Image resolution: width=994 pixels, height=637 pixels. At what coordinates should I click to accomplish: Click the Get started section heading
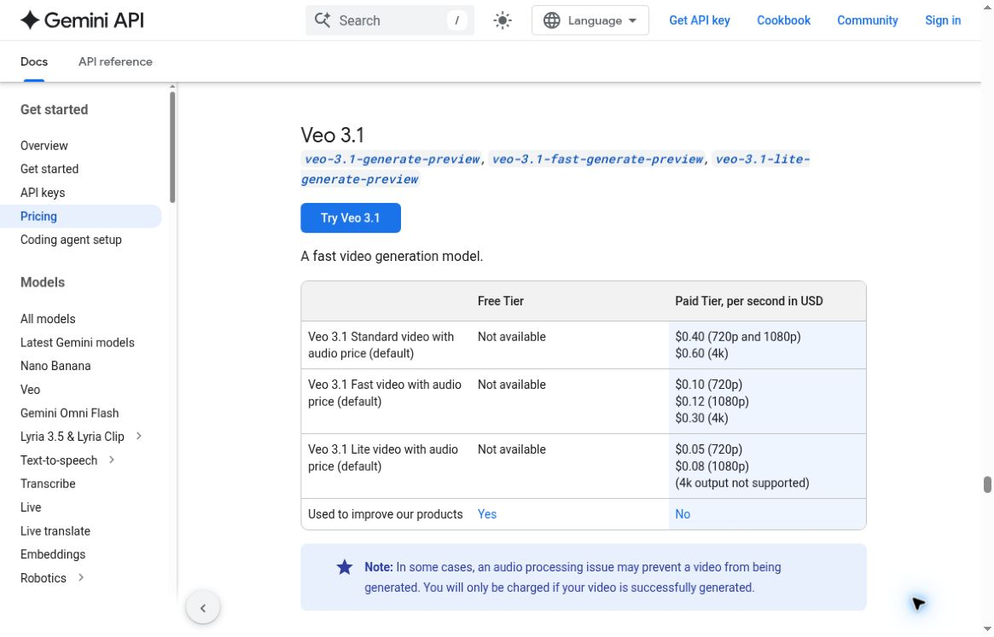click(54, 110)
